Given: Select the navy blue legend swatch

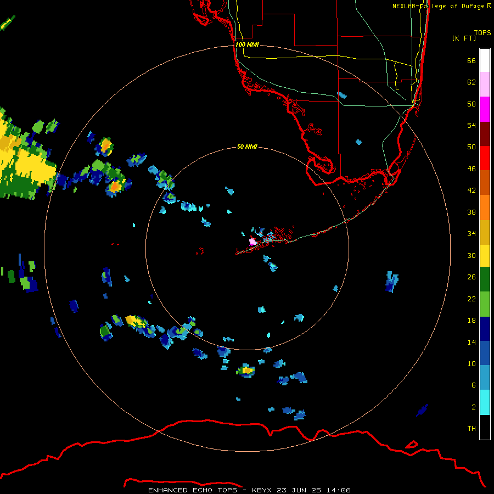Looking at the screenshot, I should 485,329.
